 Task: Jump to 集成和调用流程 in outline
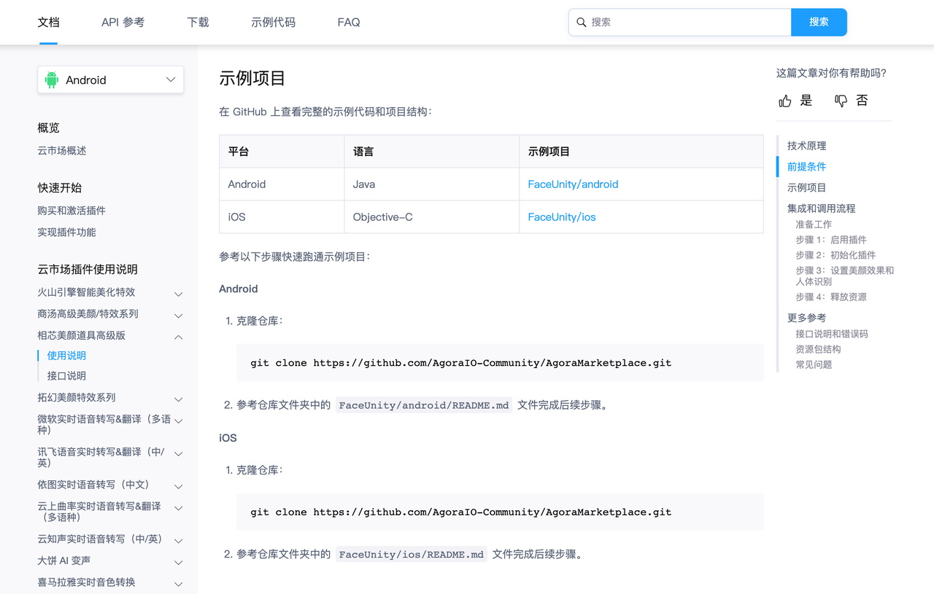point(821,208)
